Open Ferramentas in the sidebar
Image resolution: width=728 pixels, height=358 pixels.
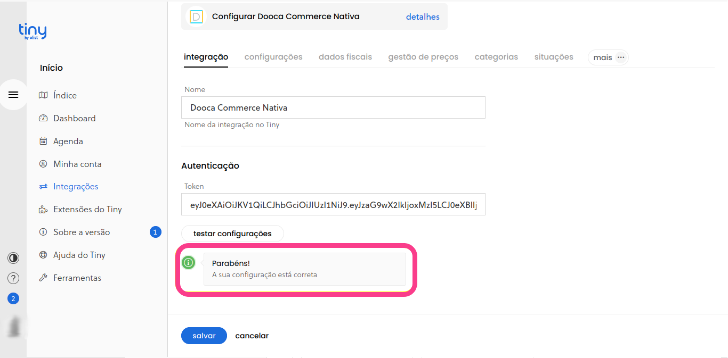click(77, 278)
